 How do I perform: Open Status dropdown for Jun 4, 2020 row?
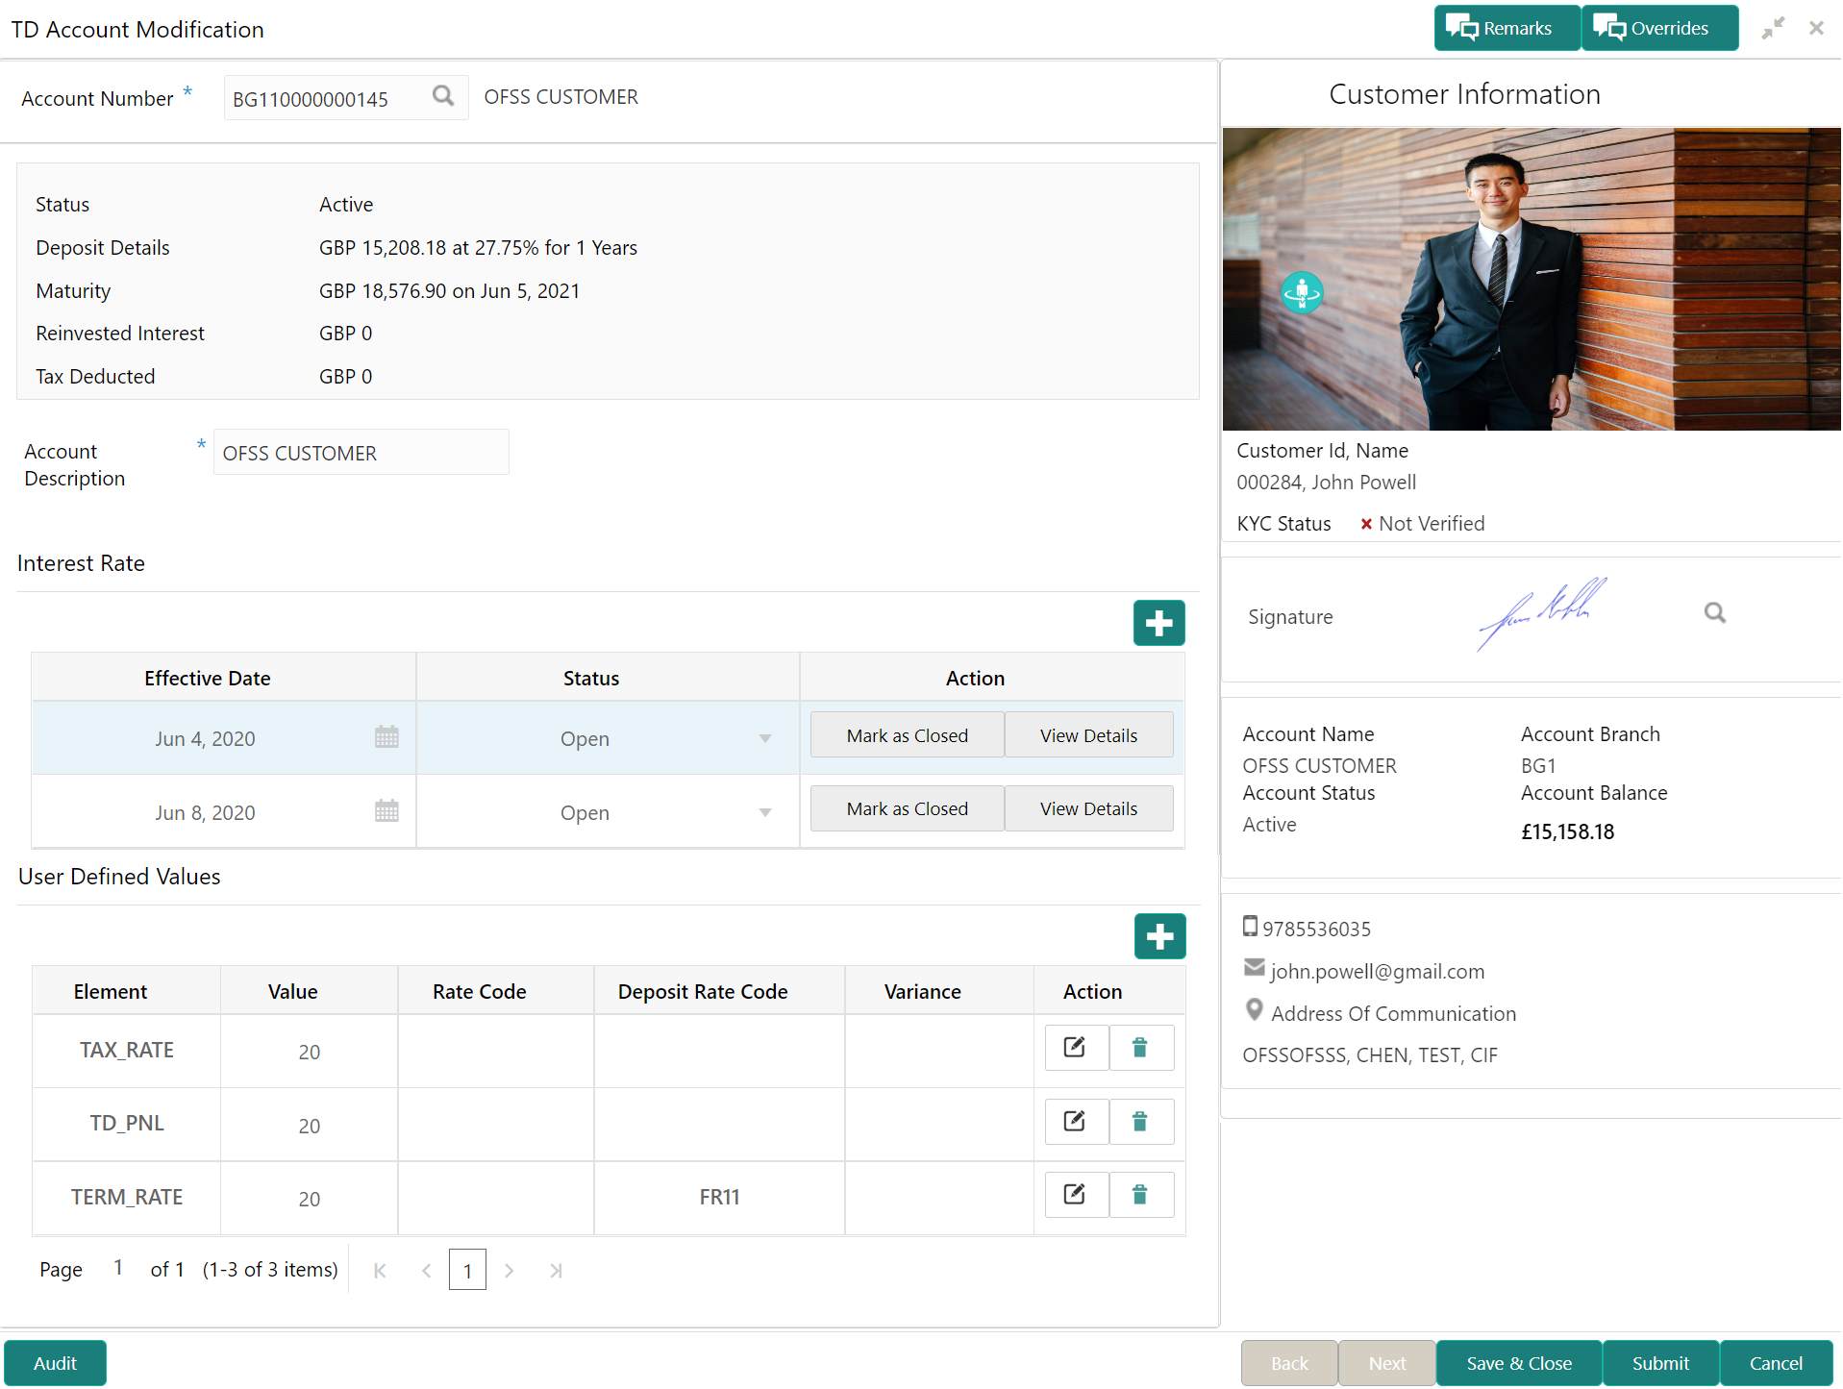click(765, 738)
